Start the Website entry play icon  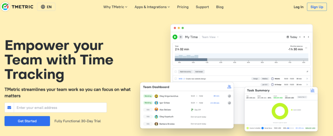click(x=307, y=79)
